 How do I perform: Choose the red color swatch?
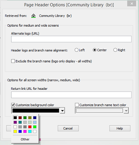click(x=30, y=127)
